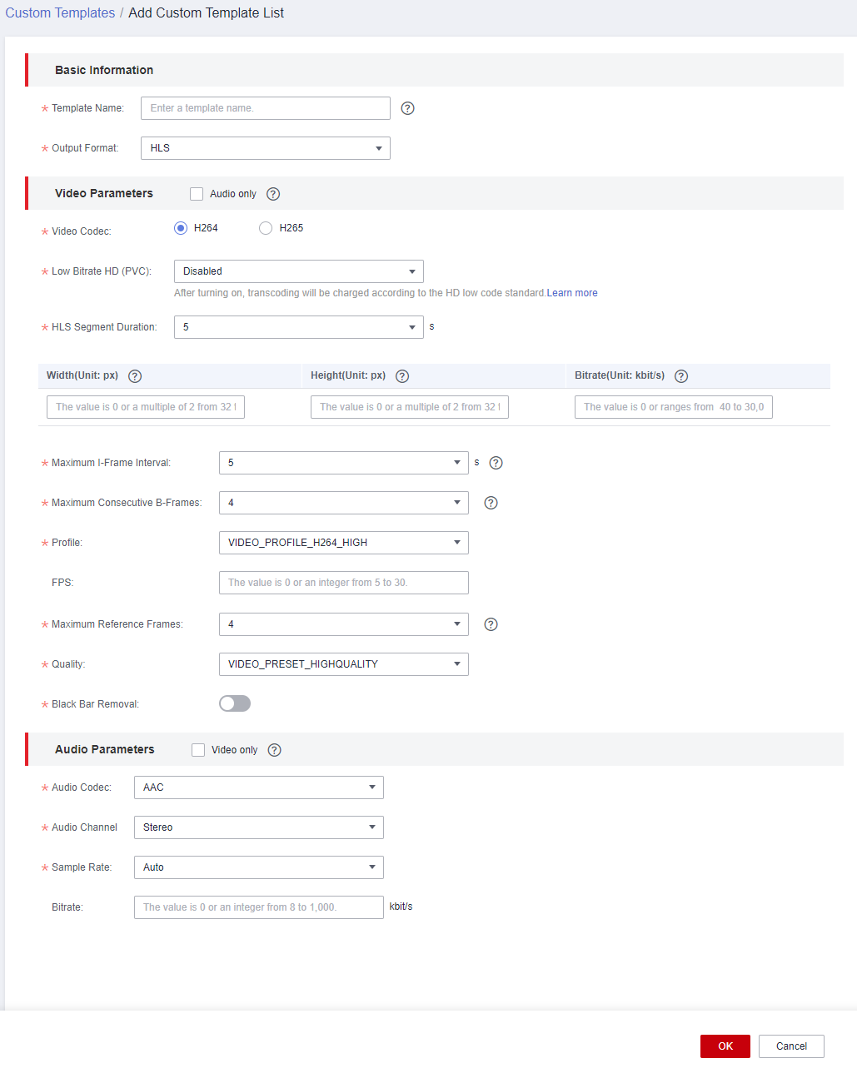Image resolution: width=857 pixels, height=1083 pixels.
Task: Click help icon beside Video only checkbox
Action: click(x=275, y=750)
